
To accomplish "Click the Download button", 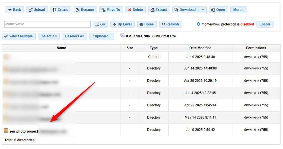I will tap(185, 10).
